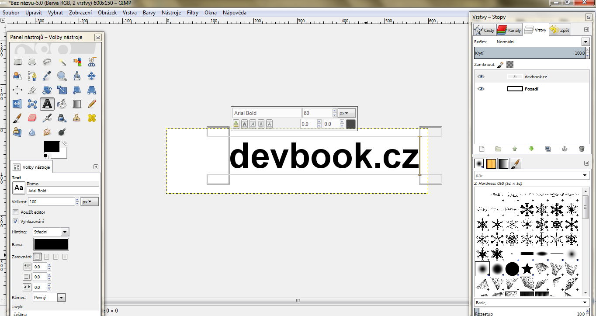
Task: Select the Pencil tool
Action: 91,104
